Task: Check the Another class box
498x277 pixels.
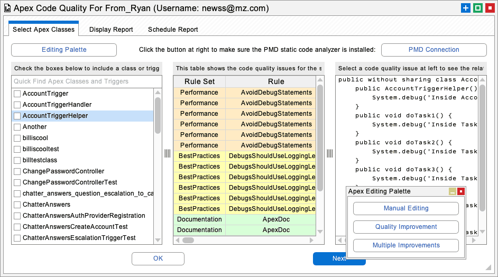Action: pyautogui.click(x=17, y=127)
